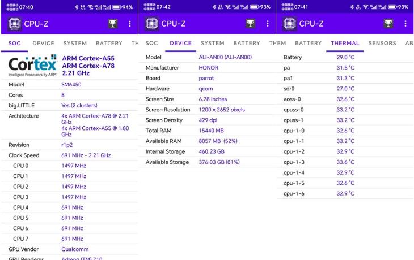Click the Clock Speed 691 MHz - 2.21 GHz value
This screenshot has height=260, width=414.
(86, 155)
